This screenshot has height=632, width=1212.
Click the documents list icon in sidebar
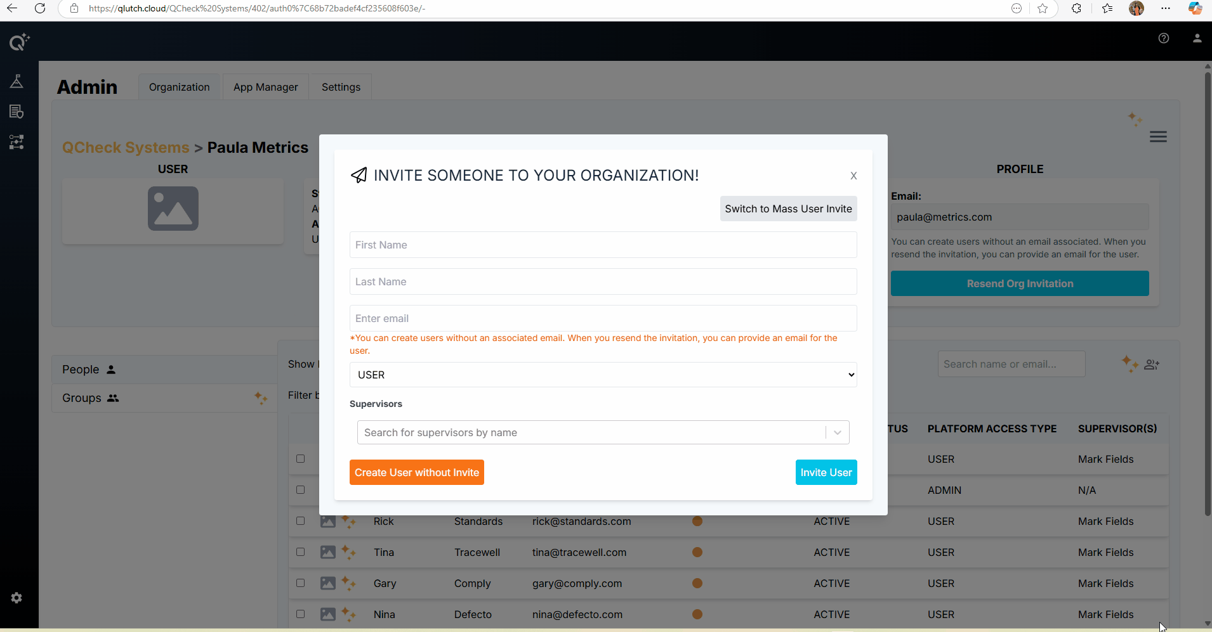(16, 112)
